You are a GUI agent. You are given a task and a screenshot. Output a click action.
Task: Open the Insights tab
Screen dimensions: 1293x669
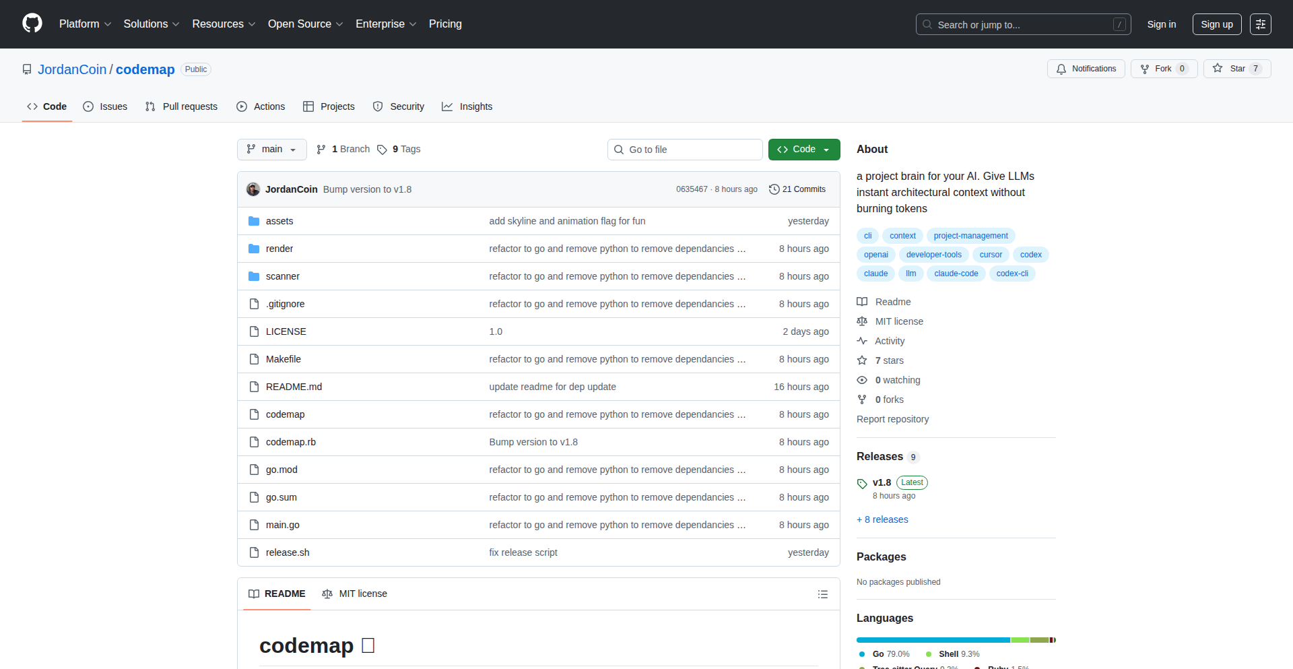pyautogui.click(x=467, y=106)
